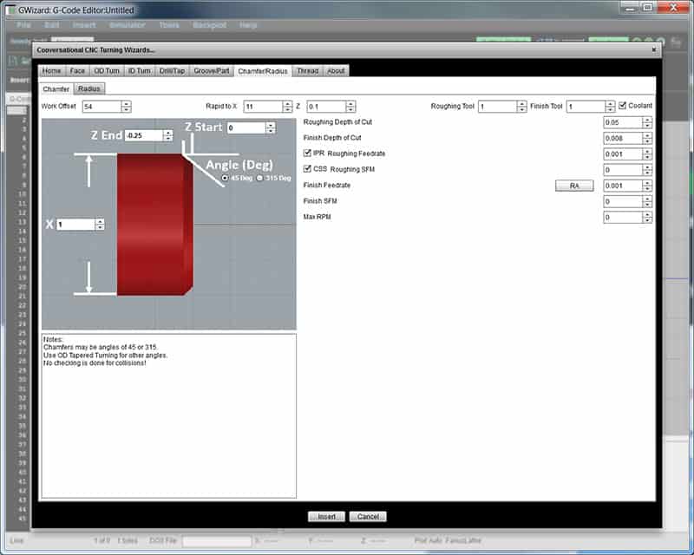Increase Max RPM with the stepper arrow
The height and width of the screenshot is (555, 694).
click(x=648, y=214)
